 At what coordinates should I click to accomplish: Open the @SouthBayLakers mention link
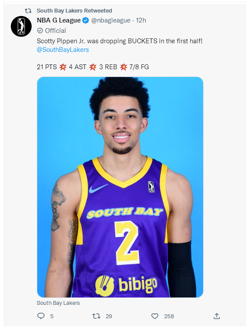63,50
